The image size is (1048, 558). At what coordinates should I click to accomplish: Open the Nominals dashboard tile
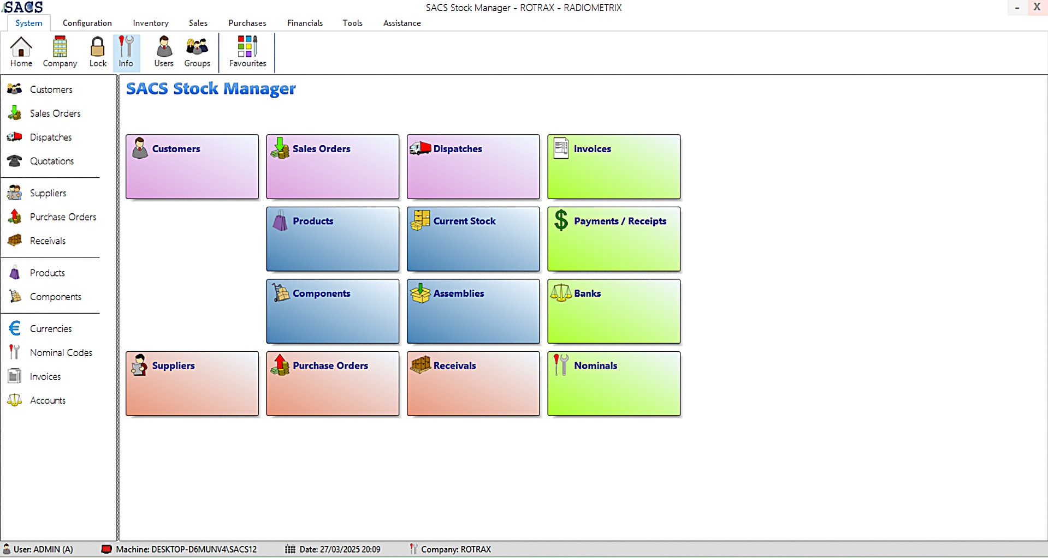(x=614, y=383)
